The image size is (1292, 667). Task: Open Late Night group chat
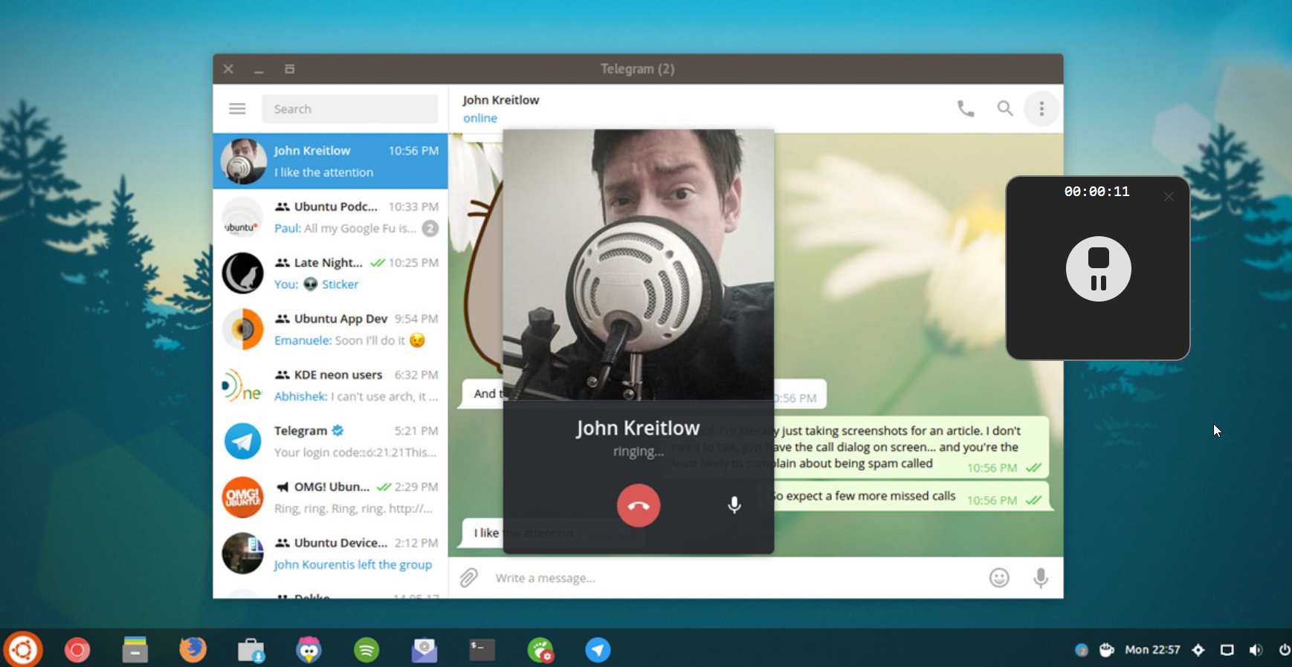(331, 273)
